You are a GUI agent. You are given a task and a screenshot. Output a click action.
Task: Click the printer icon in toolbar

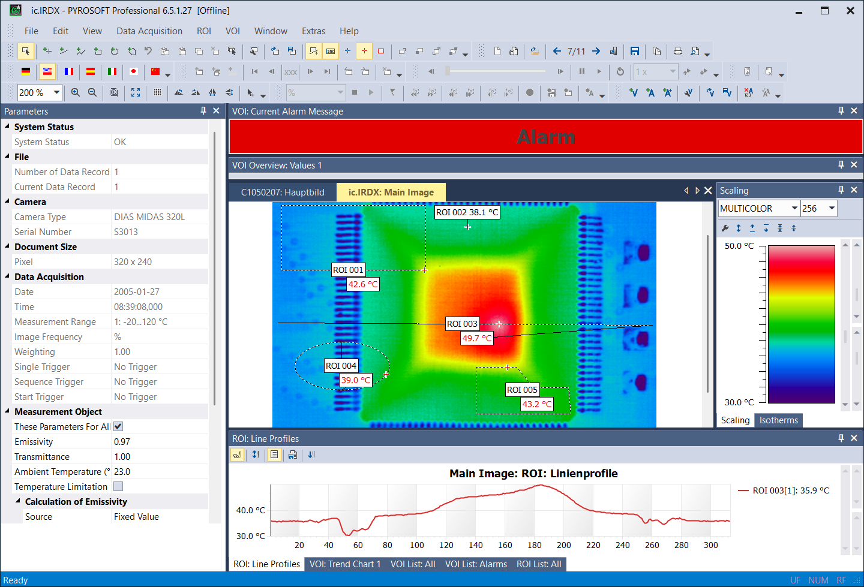[677, 51]
